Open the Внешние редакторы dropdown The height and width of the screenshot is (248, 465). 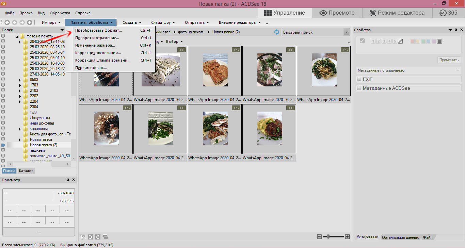[x=240, y=22]
